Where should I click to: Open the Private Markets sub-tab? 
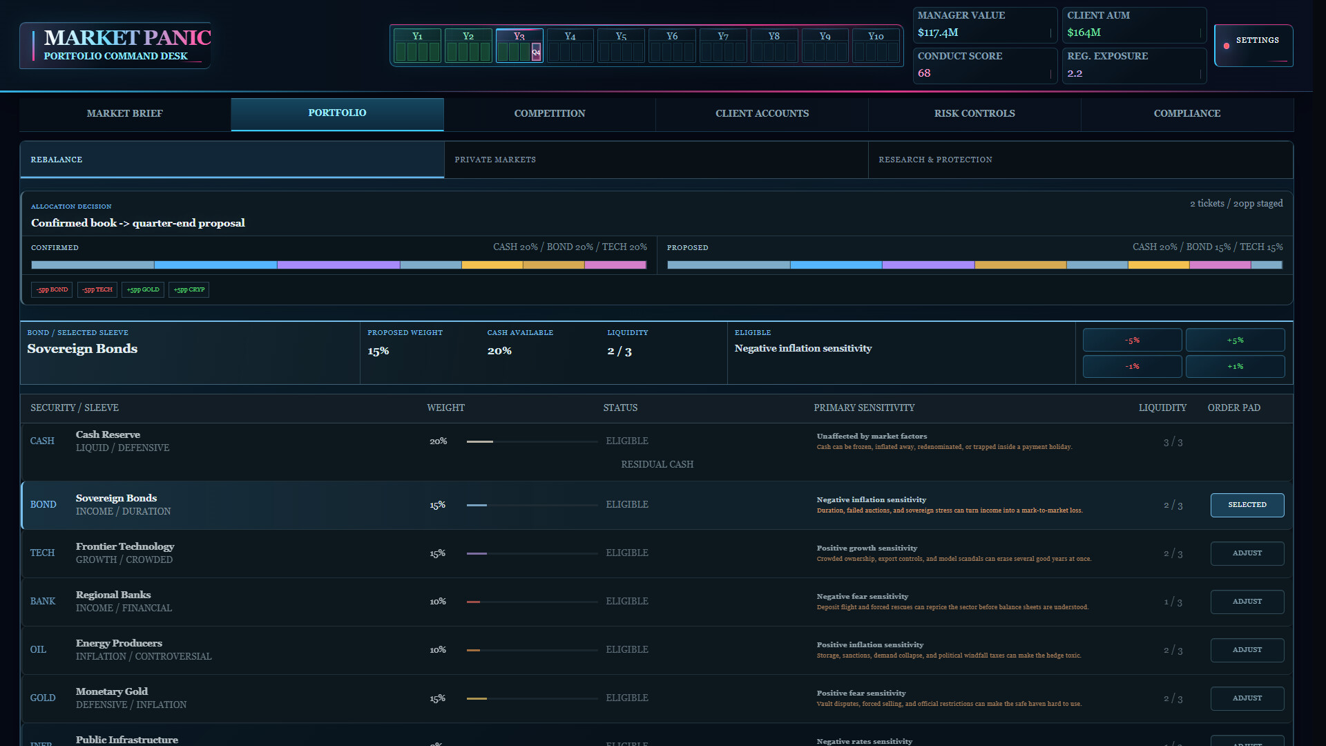pos(656,160)
